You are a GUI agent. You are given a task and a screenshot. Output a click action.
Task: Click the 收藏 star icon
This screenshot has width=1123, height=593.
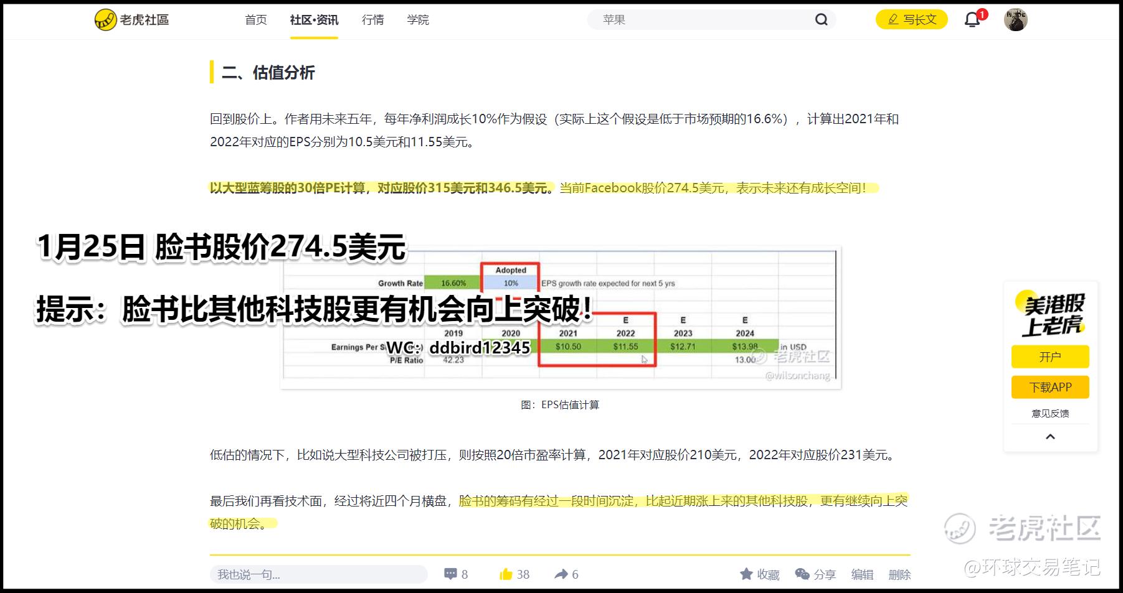[x=760, y=574]
